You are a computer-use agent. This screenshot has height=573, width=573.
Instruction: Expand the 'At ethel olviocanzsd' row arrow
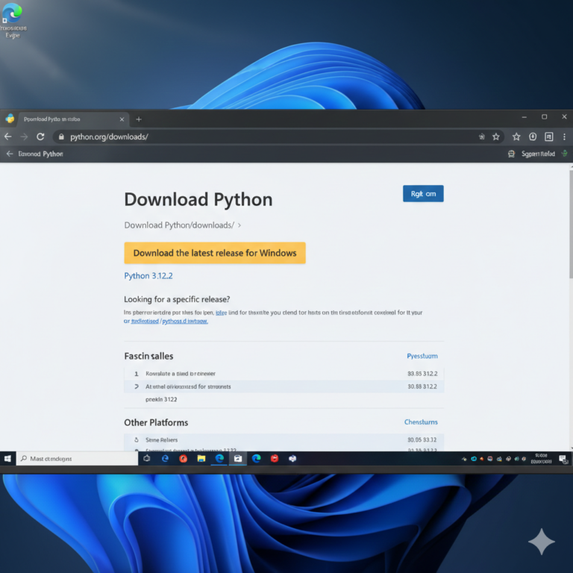point(137,386)
